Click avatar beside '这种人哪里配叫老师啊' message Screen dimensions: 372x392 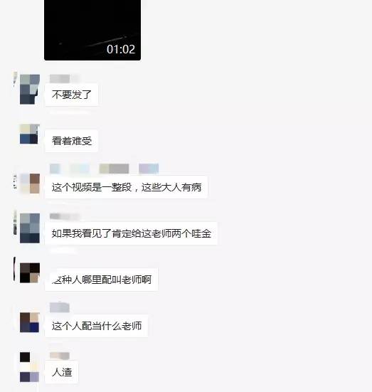pyautogui.click(x=30, y=272)
